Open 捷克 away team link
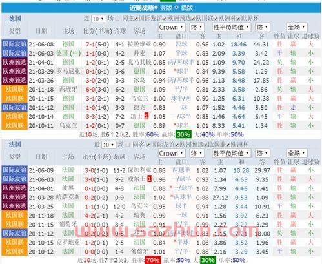Viewport: 322px width, 264px height. [x=139, y=107]
